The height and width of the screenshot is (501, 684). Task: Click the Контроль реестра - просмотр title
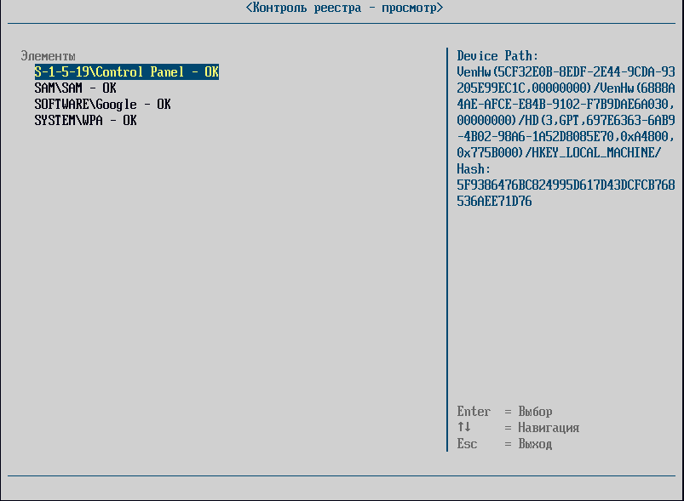click(x=344, y=8)
